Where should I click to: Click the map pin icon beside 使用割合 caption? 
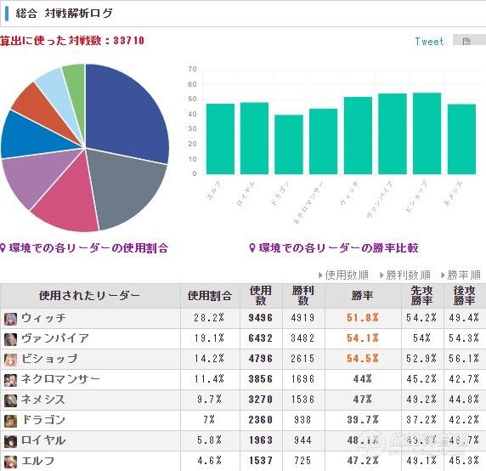(x=3, y=248)
